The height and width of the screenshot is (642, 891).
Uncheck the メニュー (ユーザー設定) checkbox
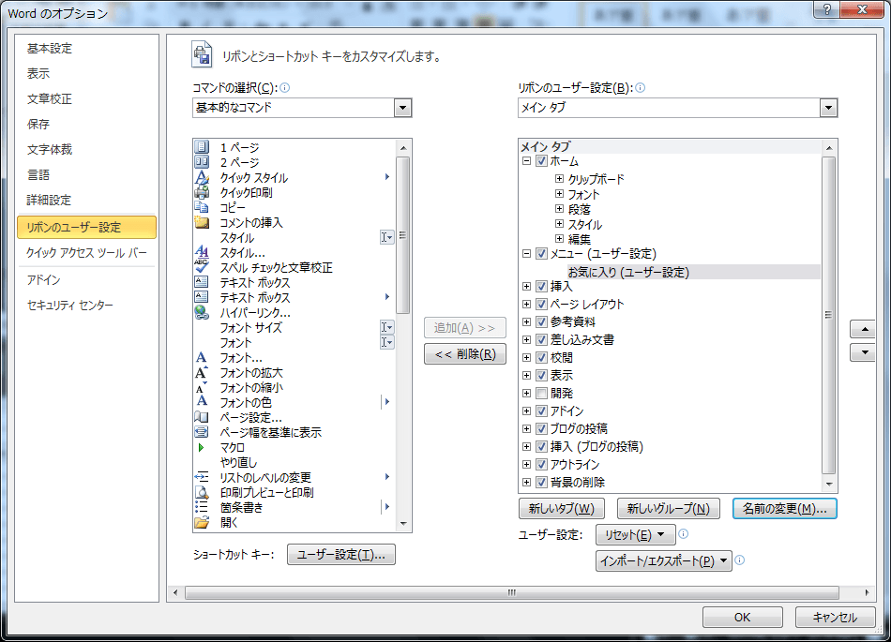click(x=541, y=254)
